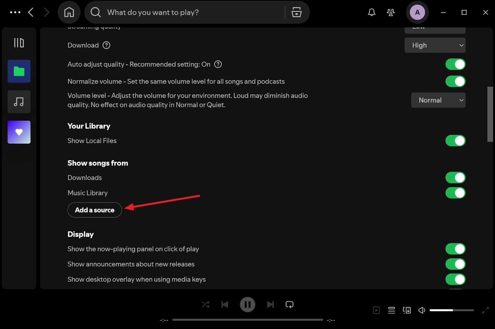Pause playback with the center button
The width and height of the screenshot is (495, 329).
click(247, 305)
